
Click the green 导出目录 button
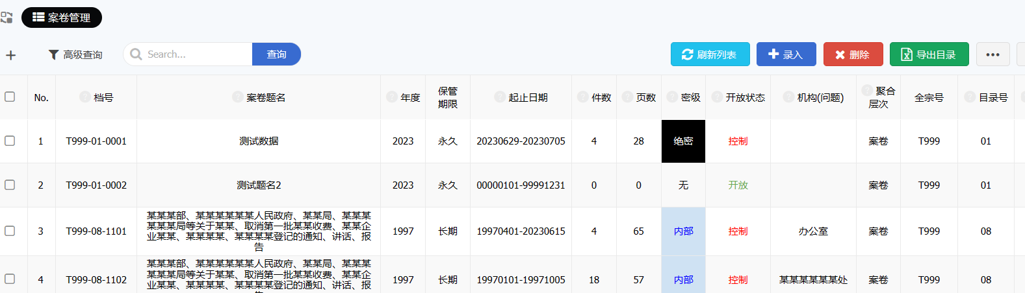929,54
